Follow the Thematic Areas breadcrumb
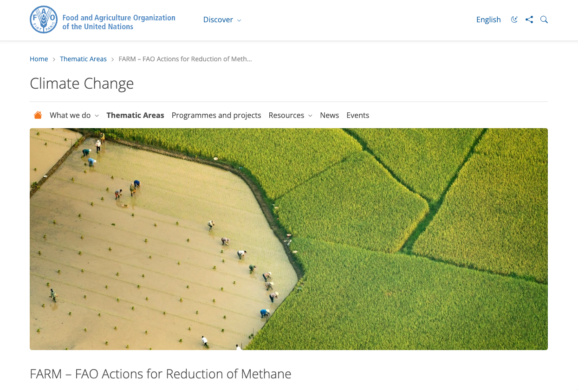 point(83,59)
